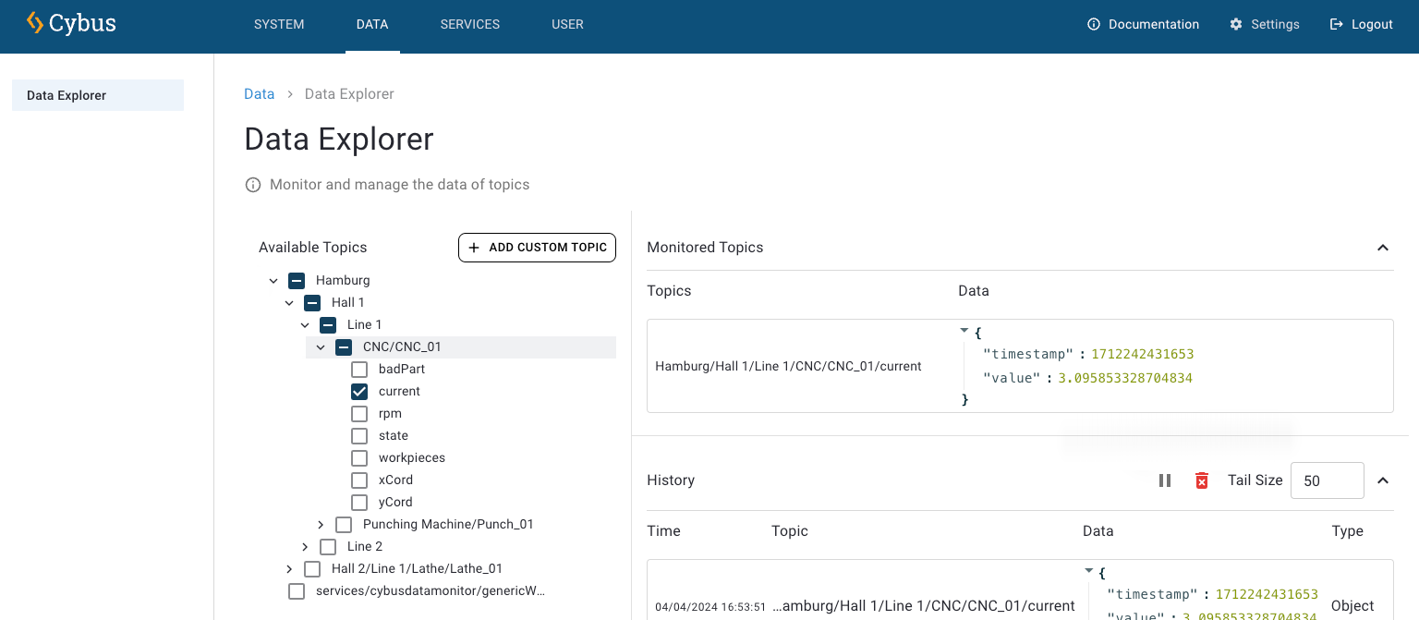Collapse the Hamburg tree node
The width and height of the screenshot is (1419, 620).
[x=273, y=280]
